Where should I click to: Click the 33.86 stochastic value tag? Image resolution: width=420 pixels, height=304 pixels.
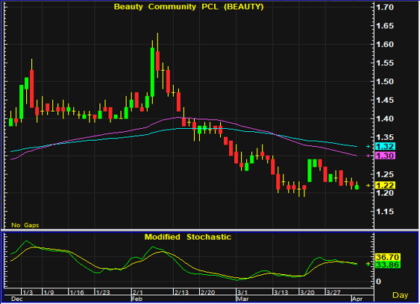[388, 265]
